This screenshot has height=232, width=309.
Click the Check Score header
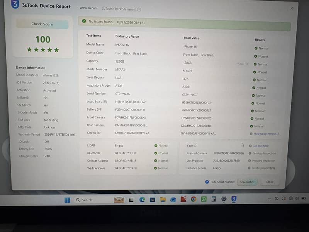point(42,24)
